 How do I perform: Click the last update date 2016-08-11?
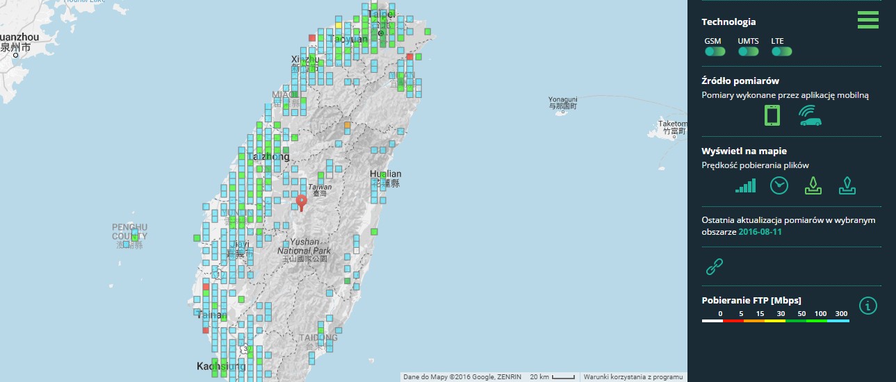[760, 231]
